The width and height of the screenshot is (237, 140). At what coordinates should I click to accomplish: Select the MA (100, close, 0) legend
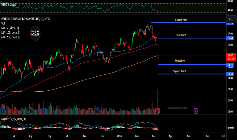coord(11,33)
